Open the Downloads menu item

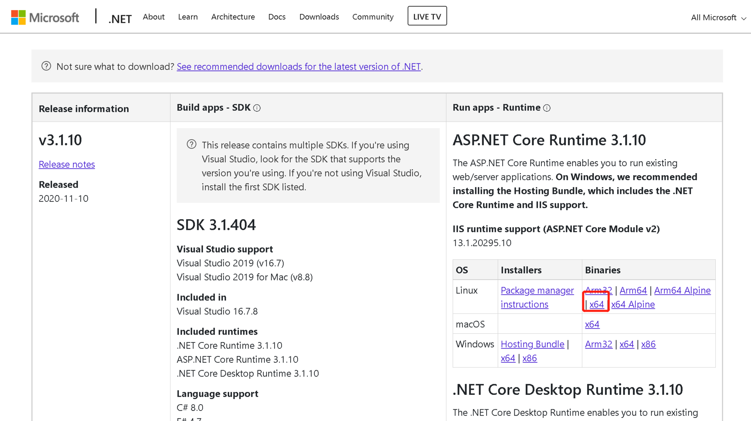[x=319, y=17]
